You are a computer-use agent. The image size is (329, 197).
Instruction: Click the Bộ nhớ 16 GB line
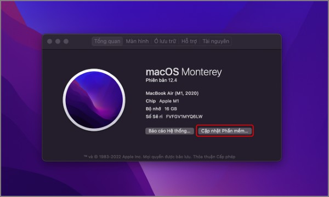161,109
